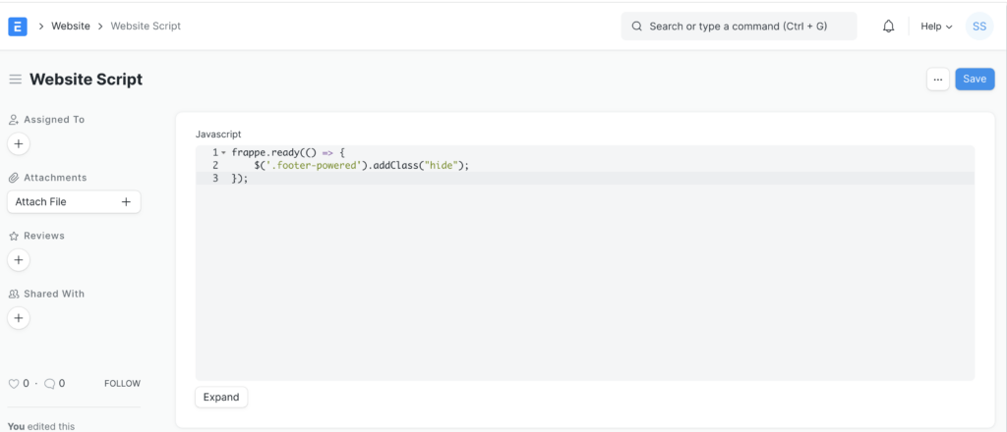The image size is (1007, 432).
Task: Add assignee with Assigned To plus icon
Action: tap(19, 144)
